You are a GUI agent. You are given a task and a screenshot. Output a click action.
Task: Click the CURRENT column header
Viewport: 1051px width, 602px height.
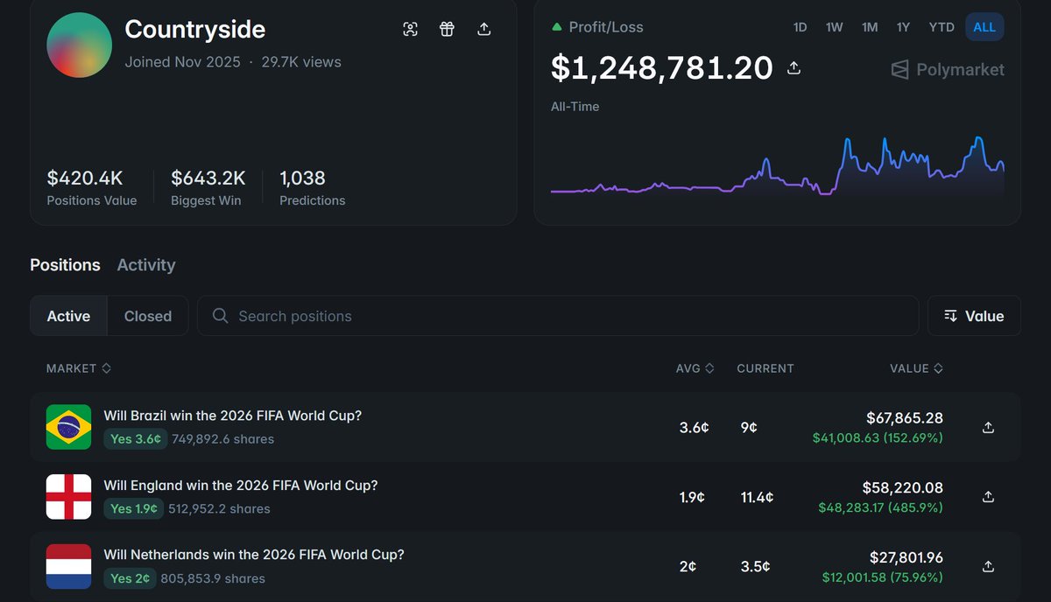point(765,368)
